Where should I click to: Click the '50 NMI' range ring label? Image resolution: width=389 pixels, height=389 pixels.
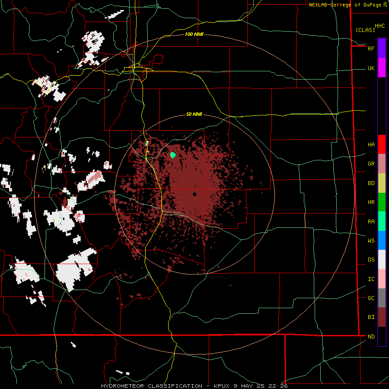click(x=194, y=115)
